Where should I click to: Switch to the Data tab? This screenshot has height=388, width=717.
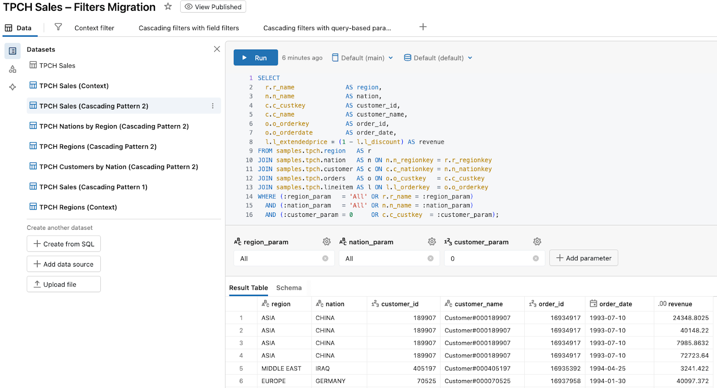[x=18, y=28]
